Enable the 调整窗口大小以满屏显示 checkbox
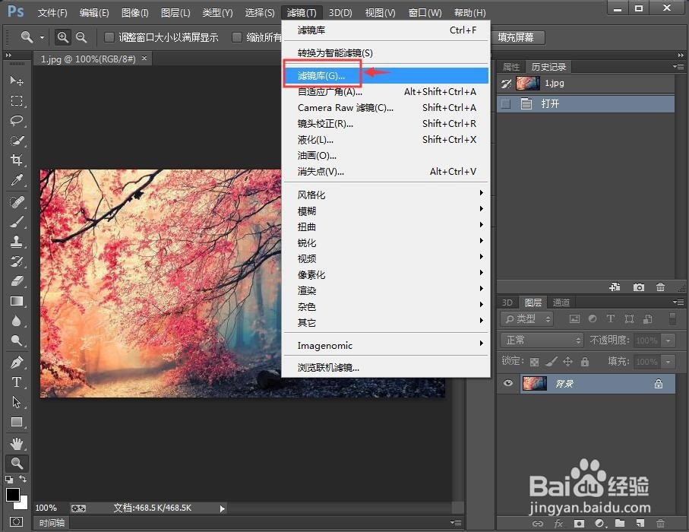The height and width of the screenshot is (532, 689). [x=109, y=36]
